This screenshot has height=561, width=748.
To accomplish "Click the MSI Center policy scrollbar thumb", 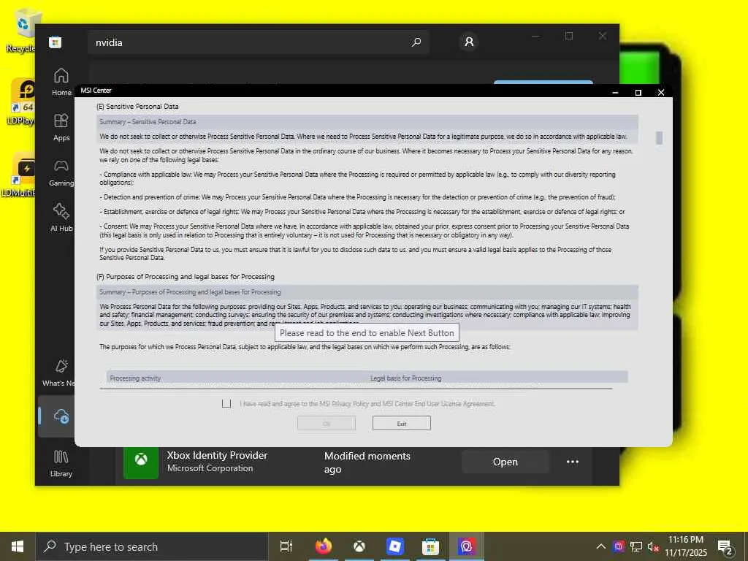I will click(660, 138).
